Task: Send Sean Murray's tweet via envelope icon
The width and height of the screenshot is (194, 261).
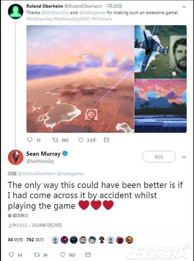Action: (88, 255)
